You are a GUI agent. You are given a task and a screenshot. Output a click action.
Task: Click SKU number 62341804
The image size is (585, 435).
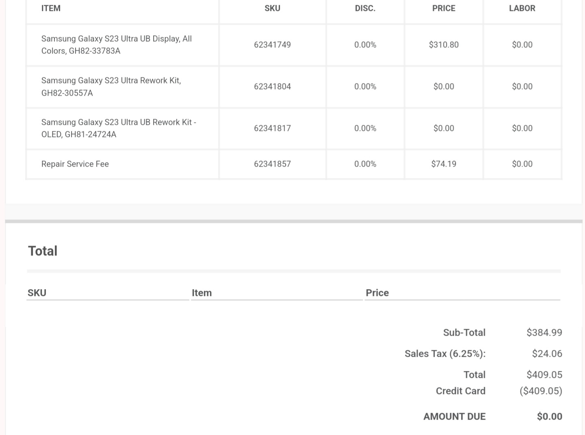(x=272, y=86)
